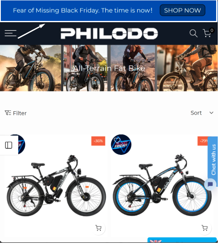Click the Filter funnel icon
219x244 pixels.
8,113
